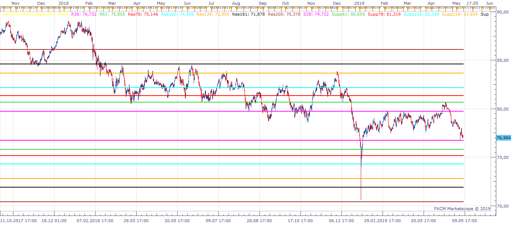The width and height of the screenshot is (517, 225).
Task: Click the 09.05 17:00 date label
Action: (464, 220)
